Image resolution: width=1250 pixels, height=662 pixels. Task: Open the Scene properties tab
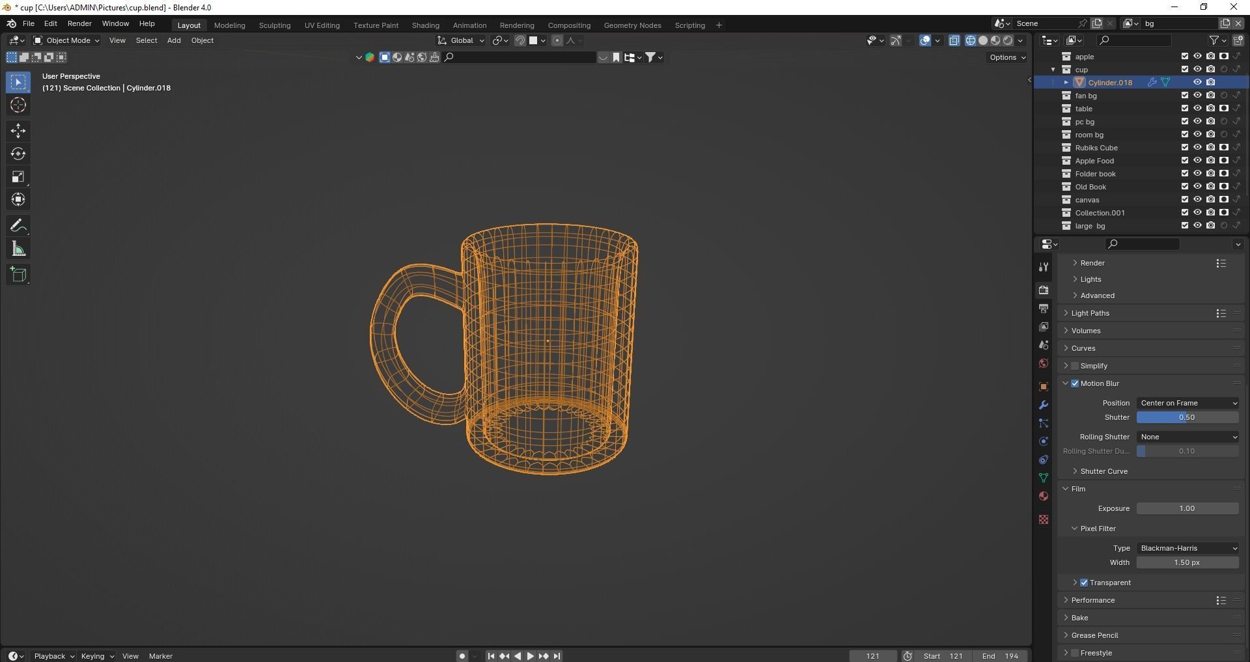point(1044,345)
